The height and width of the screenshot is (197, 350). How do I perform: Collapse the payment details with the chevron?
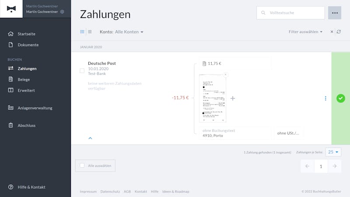[x=90, y=138]
